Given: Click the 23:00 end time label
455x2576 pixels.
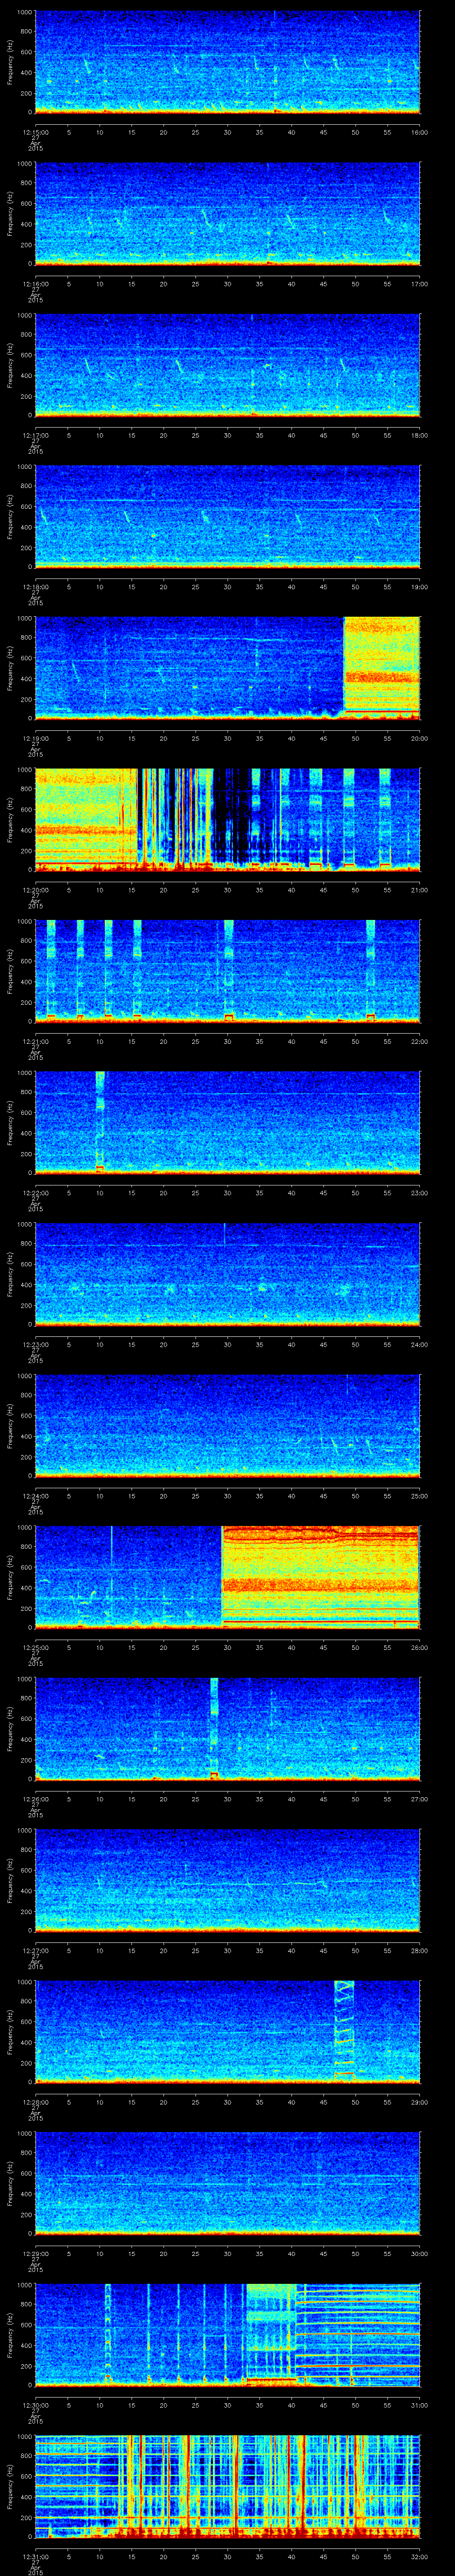Looking at the screenshot, I should coord(420,1193).
